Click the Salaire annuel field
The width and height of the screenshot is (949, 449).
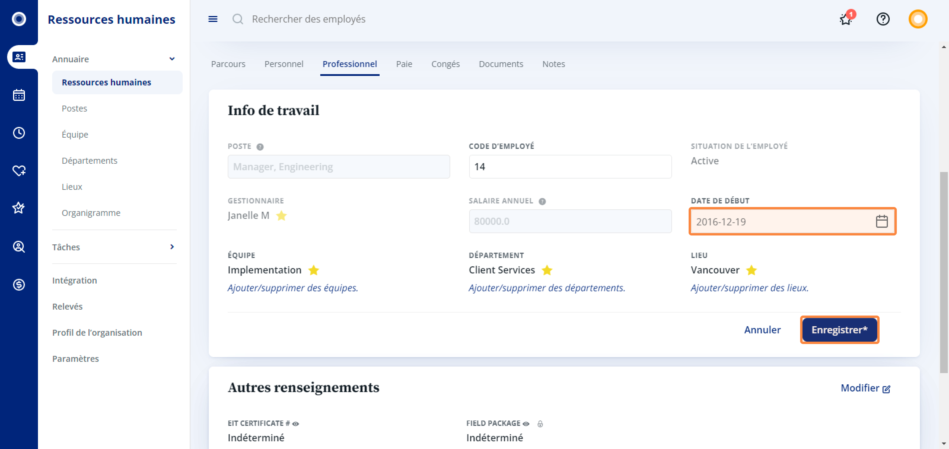tap(570, 221)
